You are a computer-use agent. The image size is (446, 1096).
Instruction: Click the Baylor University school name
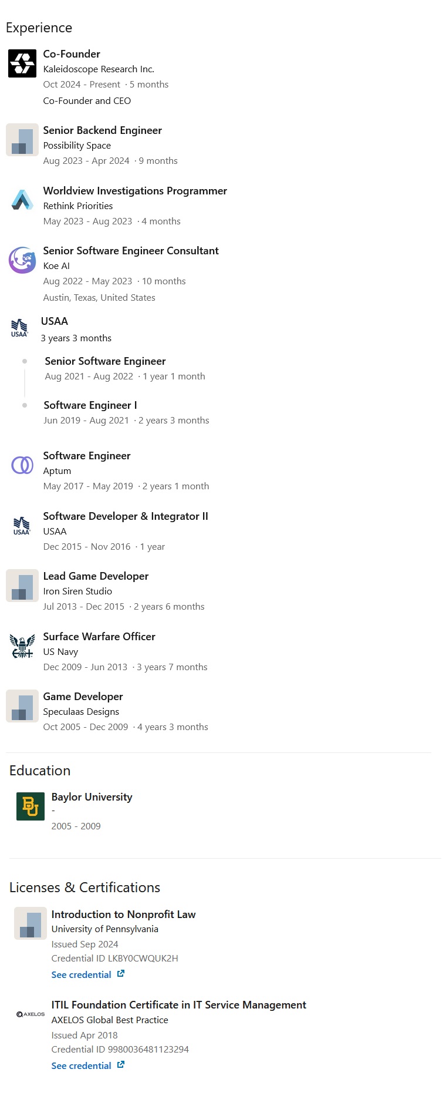pos(92,797)
